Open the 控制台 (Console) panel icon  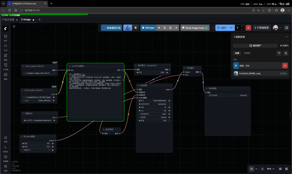click(5, 148)
